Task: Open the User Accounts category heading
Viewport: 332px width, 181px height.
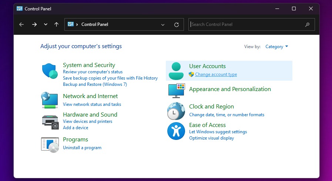Action: [207, 66]
